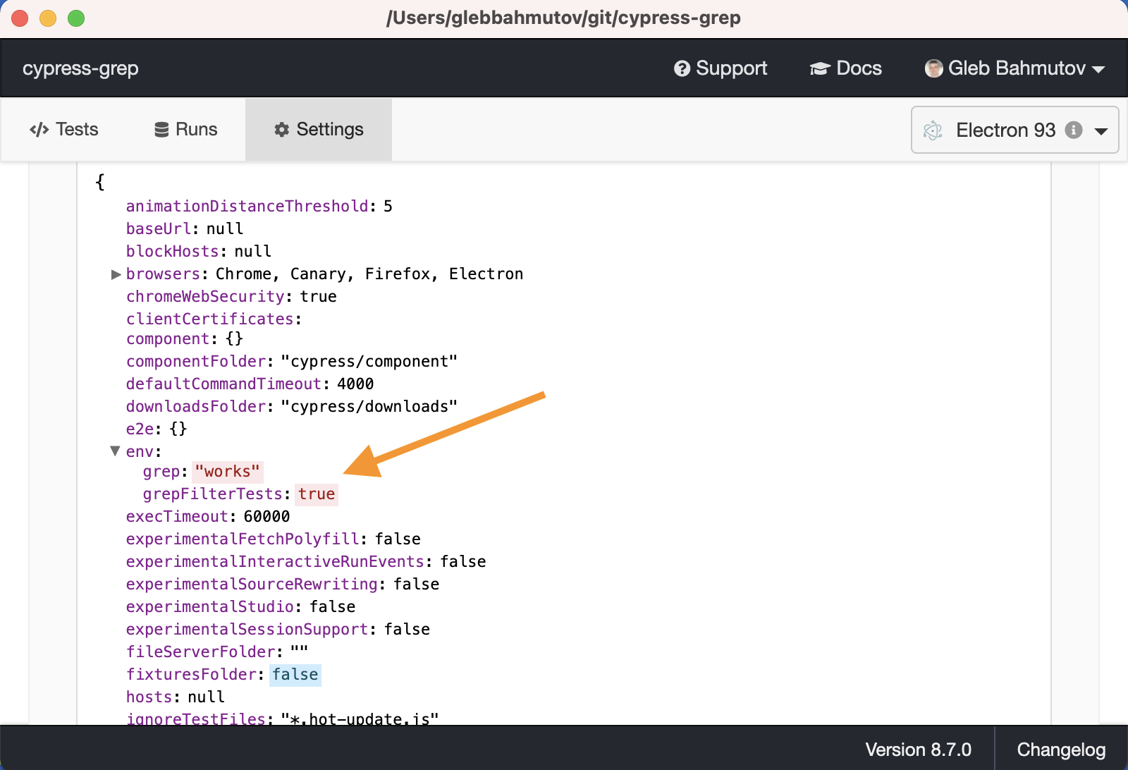Click the grep key under env
The height and width of the screenshot is (770, 1128).
pos(161,471)
